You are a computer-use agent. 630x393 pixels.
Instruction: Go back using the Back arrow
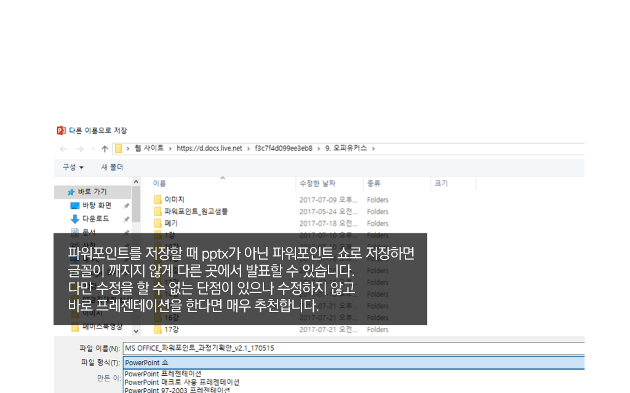click(x=63, y=149)
